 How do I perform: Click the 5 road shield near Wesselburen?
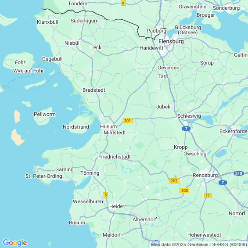[105, 195]
